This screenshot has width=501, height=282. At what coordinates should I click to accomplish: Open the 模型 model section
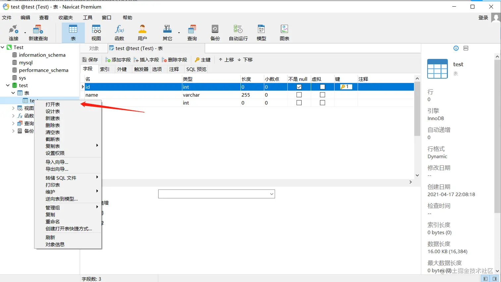coord(261,33)
